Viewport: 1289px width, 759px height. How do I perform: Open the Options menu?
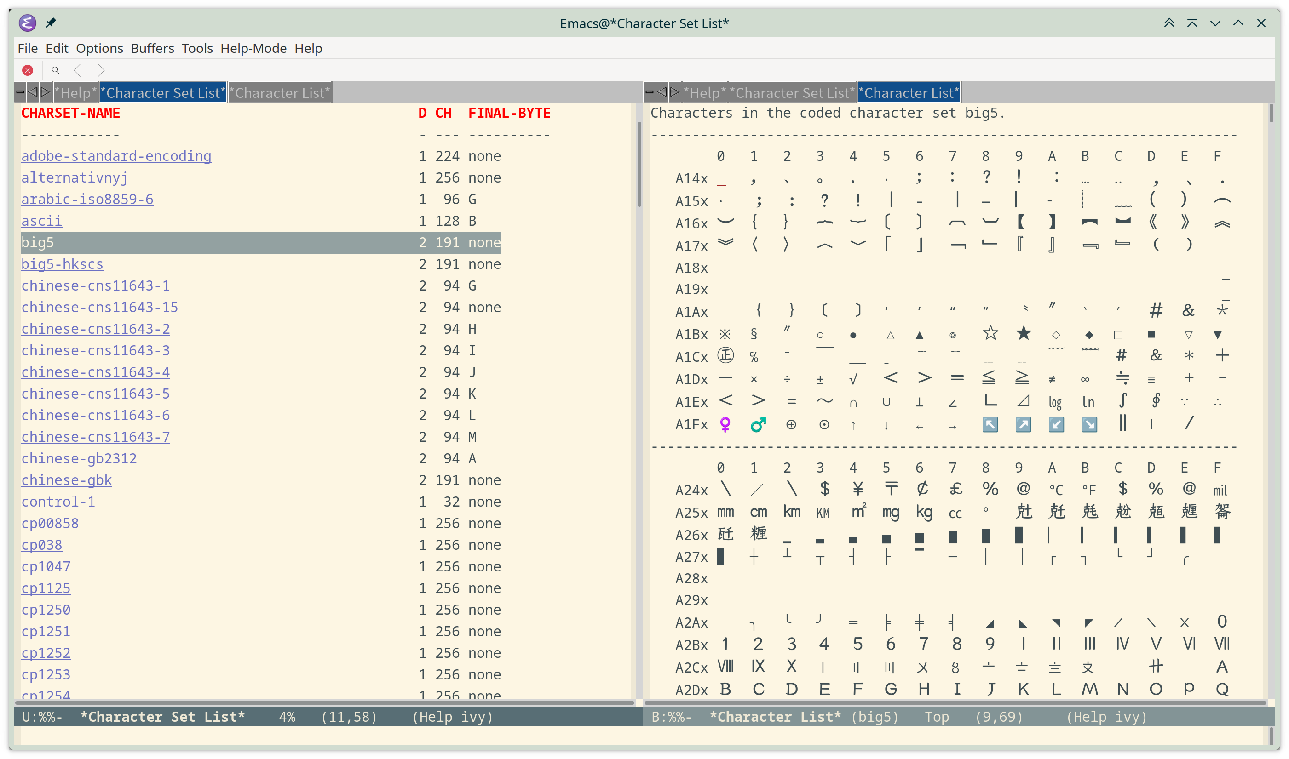(x=100, y=48)
